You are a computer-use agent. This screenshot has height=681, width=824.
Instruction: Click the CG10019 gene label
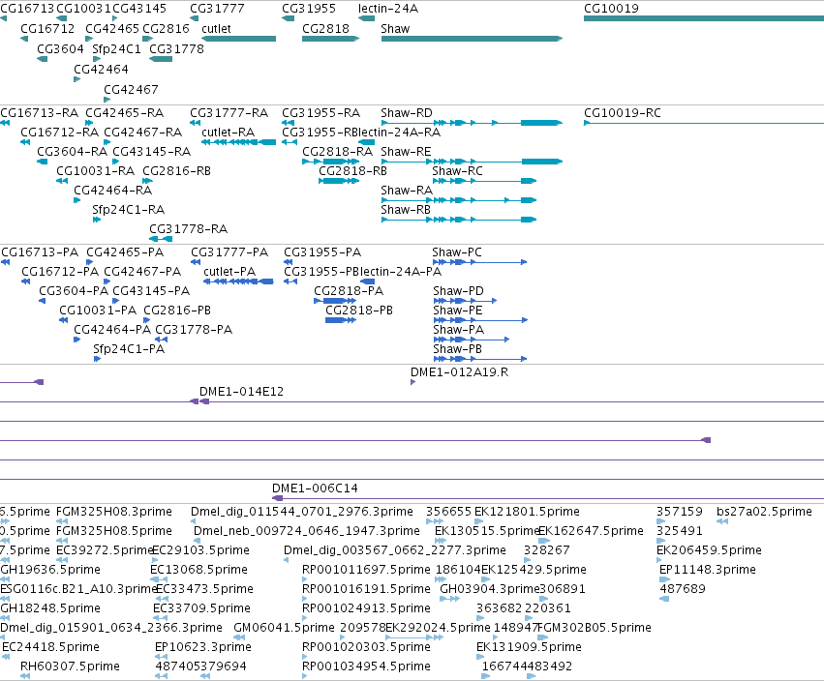click(611, 9)
